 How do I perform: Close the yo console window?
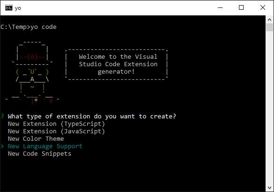263,7
